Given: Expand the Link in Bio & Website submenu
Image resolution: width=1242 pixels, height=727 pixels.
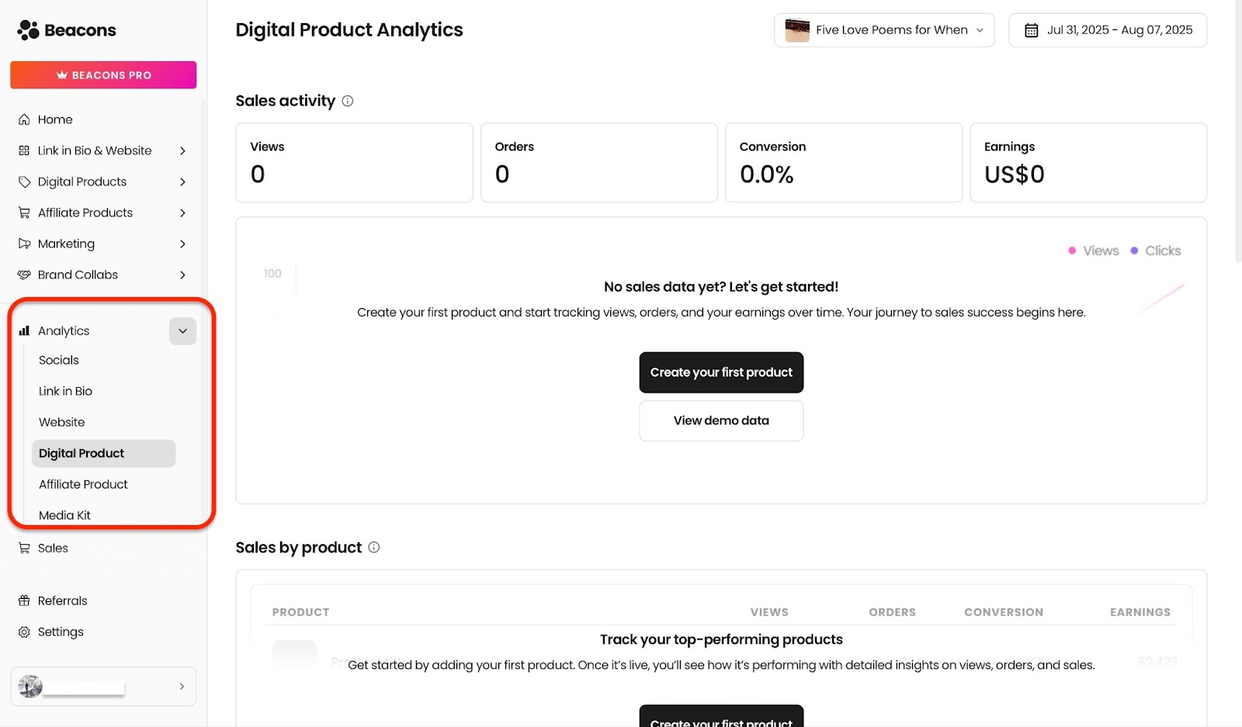Looking at the screenshot, I should coord(182,151).
